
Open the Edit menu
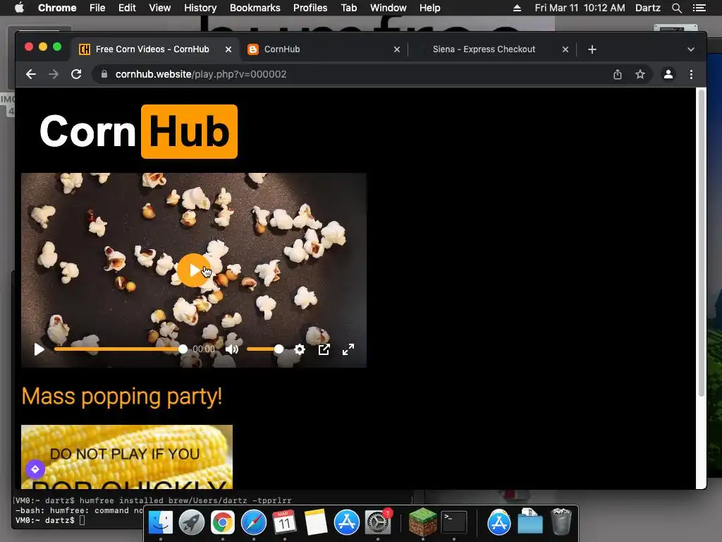pyautogui.click(x=127, y=8)
